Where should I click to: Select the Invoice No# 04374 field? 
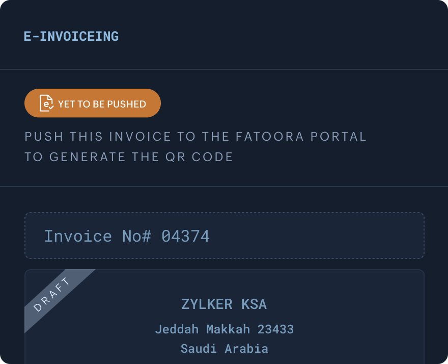(224, 236)
